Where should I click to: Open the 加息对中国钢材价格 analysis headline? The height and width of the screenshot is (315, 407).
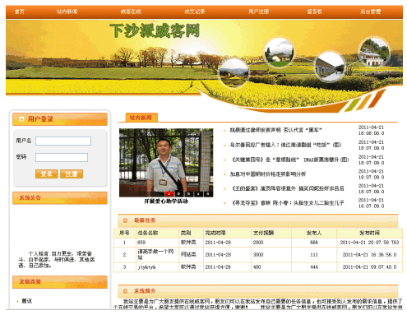[x=268, y=174]
